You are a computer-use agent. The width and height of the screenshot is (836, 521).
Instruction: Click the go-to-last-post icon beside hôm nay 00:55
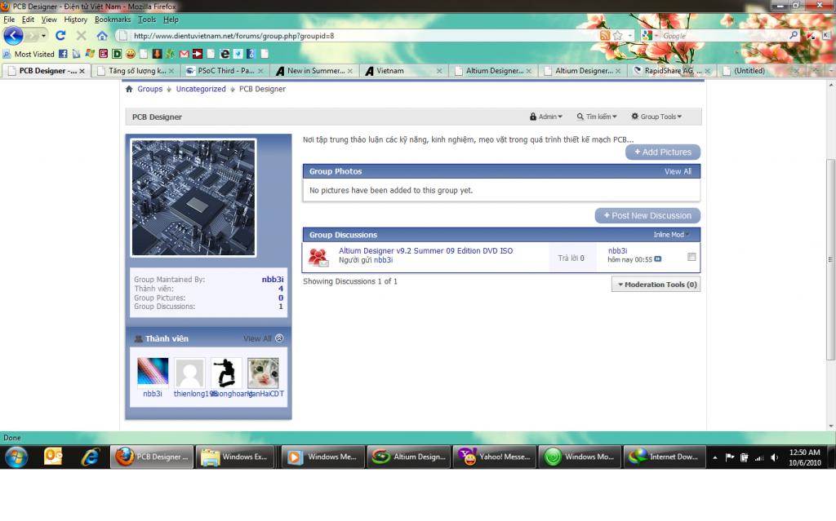tap(657, 259)
